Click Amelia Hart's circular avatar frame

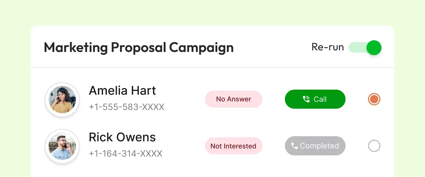point(62,99)
